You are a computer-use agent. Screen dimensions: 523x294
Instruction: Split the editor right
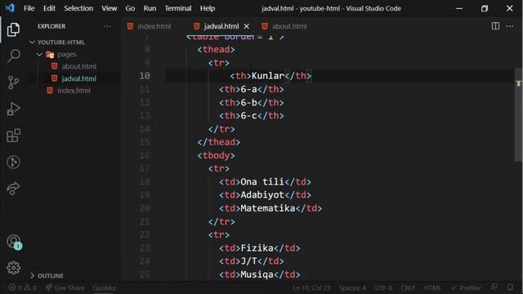tap(495, 26)
